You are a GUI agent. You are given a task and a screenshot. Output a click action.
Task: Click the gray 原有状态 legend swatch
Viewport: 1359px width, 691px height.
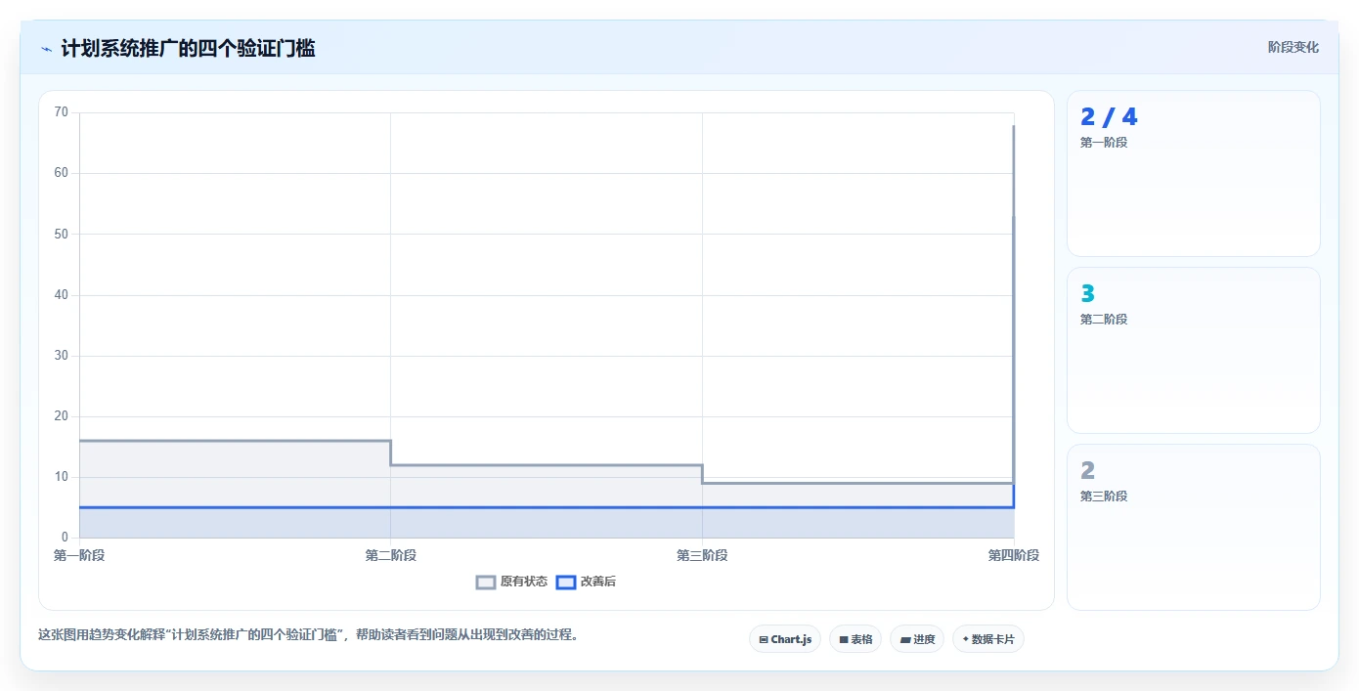coord(486,582)
